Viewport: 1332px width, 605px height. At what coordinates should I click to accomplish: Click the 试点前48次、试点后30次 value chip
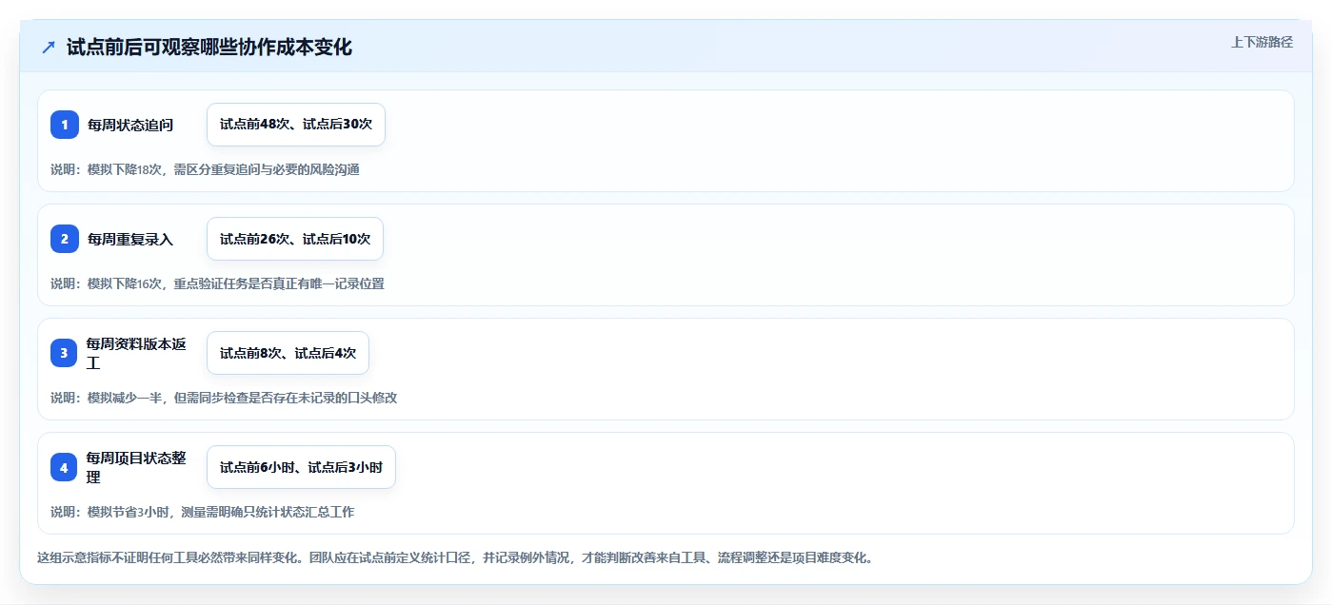point(296,125)
